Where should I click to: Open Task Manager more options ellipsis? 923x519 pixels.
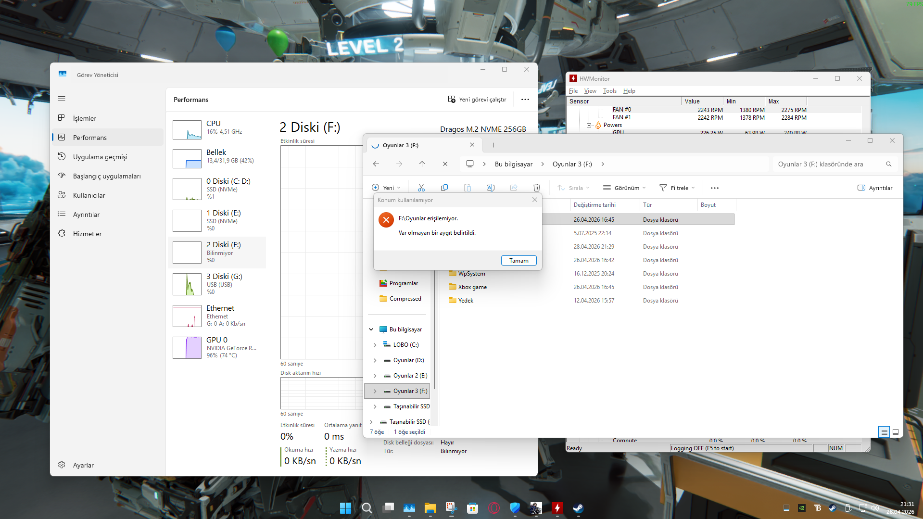click(x=525, y=99)
